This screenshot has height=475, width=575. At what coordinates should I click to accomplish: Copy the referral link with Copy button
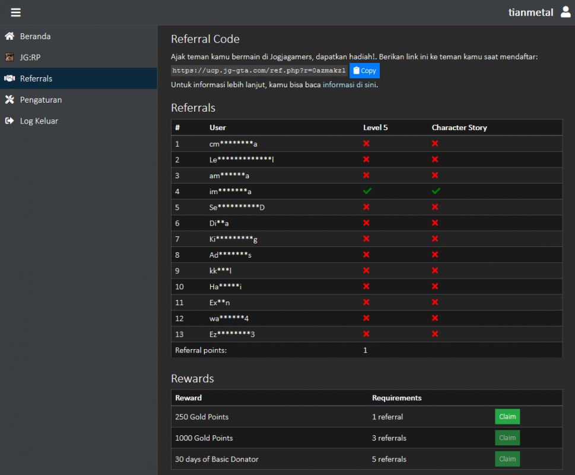coord(364,71)
